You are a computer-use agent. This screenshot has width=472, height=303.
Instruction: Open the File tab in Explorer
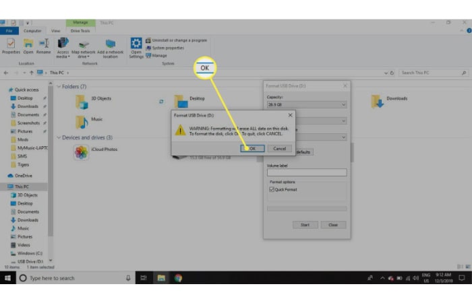click(x=9, y=31)
